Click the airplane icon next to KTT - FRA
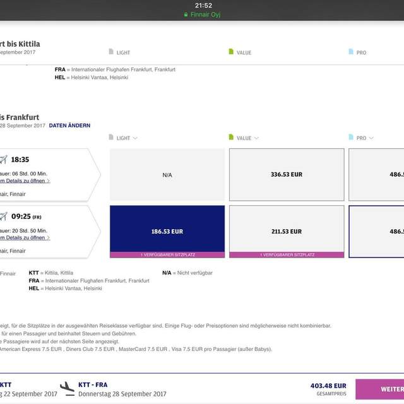The height and width of the screenshot is (404, 404). [67, 388]
